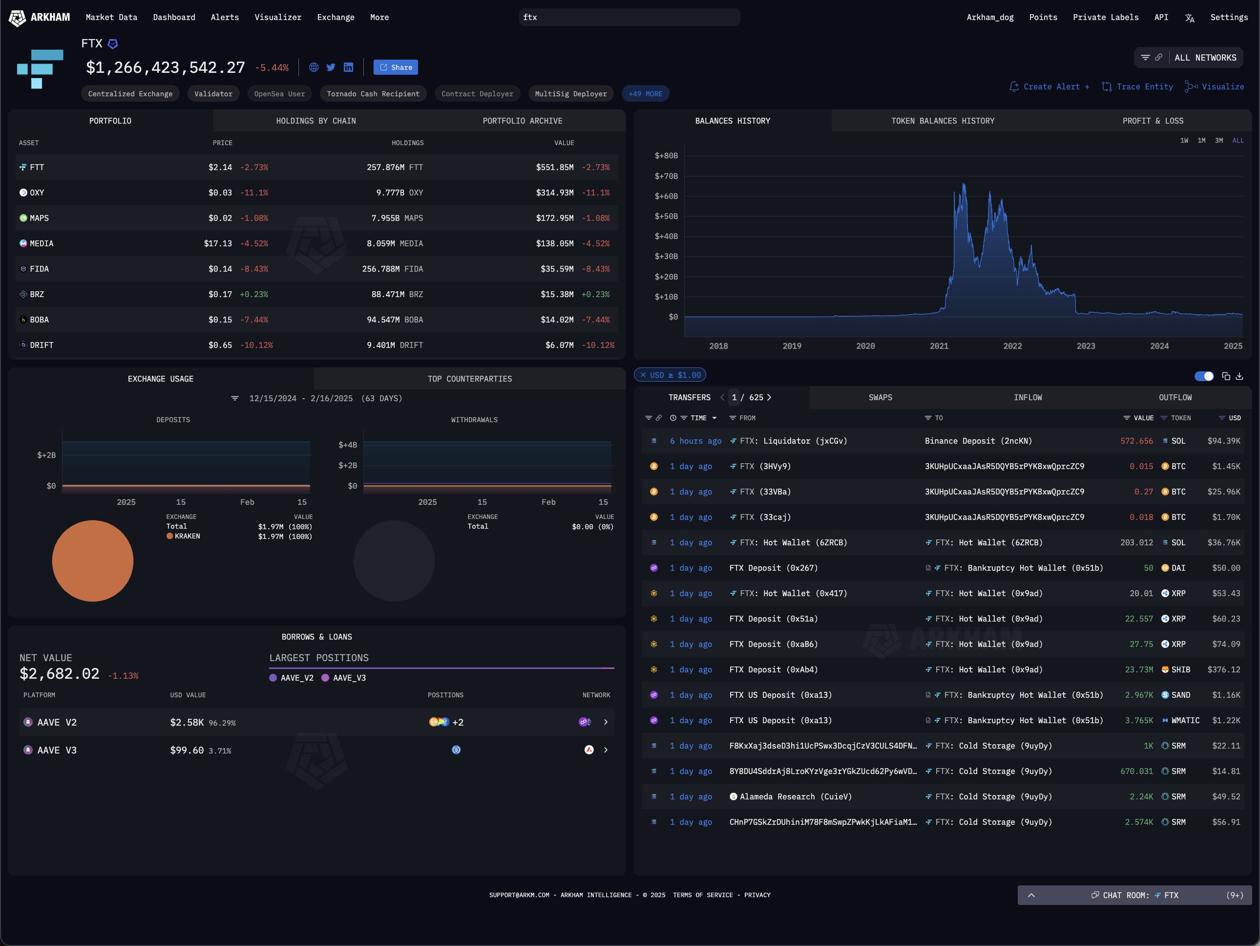Screen dimensions: 1260x946
Task: Click the Share button
Action: [395, 67]
